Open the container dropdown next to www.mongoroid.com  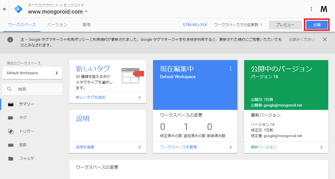click(x=86, y=12)
